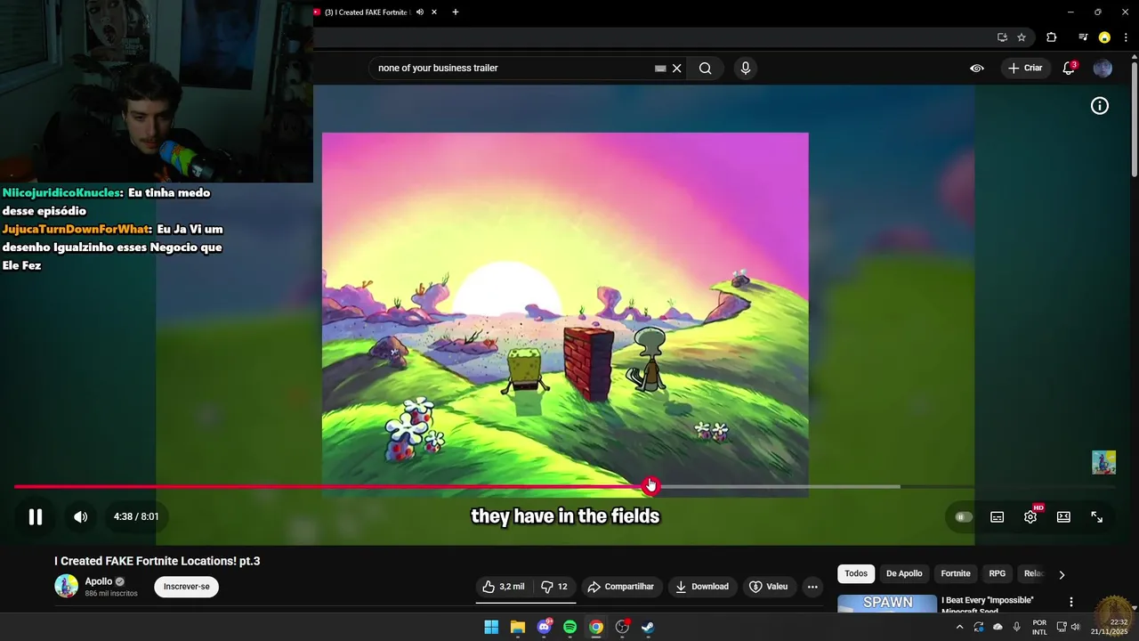1139x641 pixels.
Task: Close the YouTube browser tab
Action: click(x=434, y=12)
